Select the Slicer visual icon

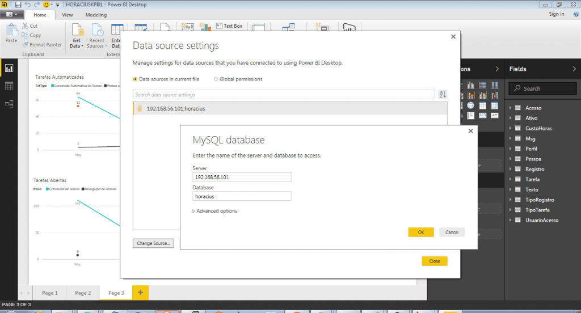(470, 116)
